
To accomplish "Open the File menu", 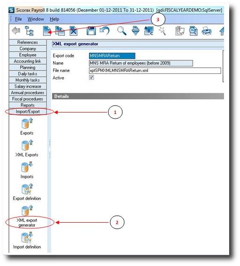I will tap(18, 19).
